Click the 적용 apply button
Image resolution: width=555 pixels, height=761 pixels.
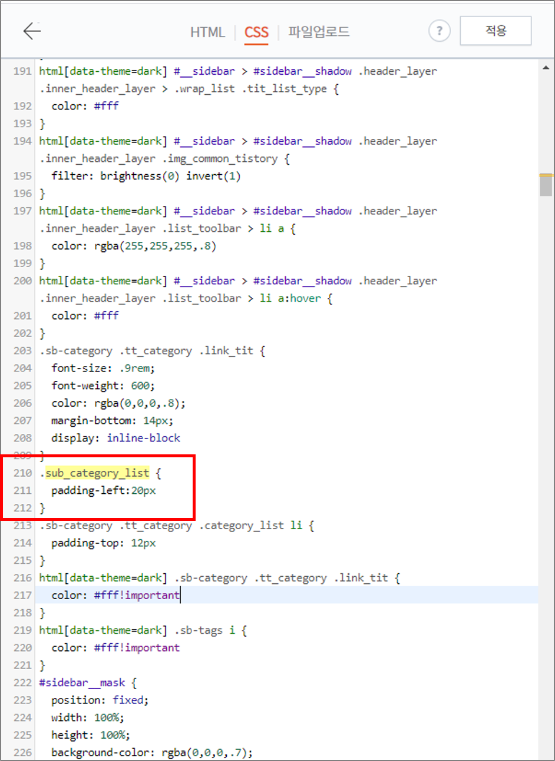coord(495,31)
